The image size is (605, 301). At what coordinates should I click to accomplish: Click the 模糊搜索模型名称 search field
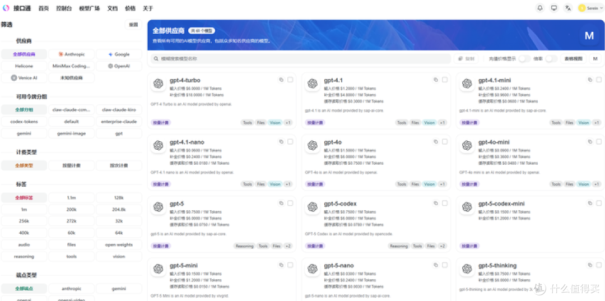click(x=301, y=59)
